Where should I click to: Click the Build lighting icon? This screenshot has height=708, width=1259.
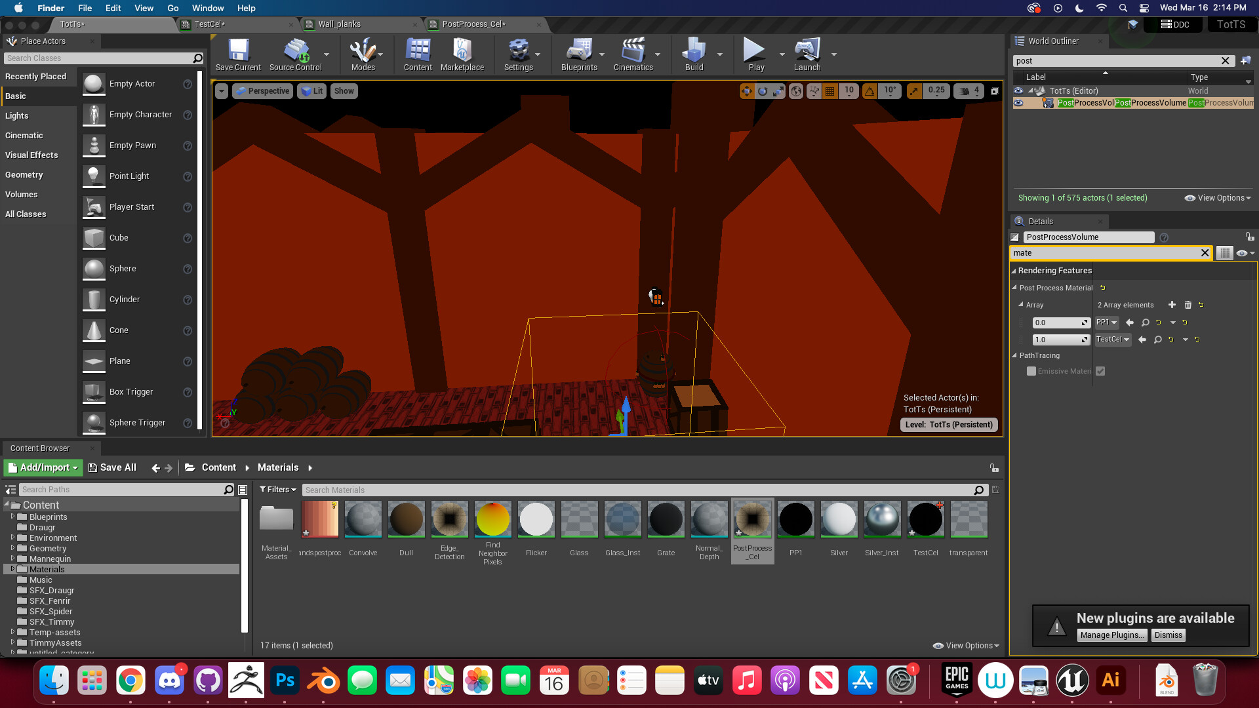click(693, 54)
